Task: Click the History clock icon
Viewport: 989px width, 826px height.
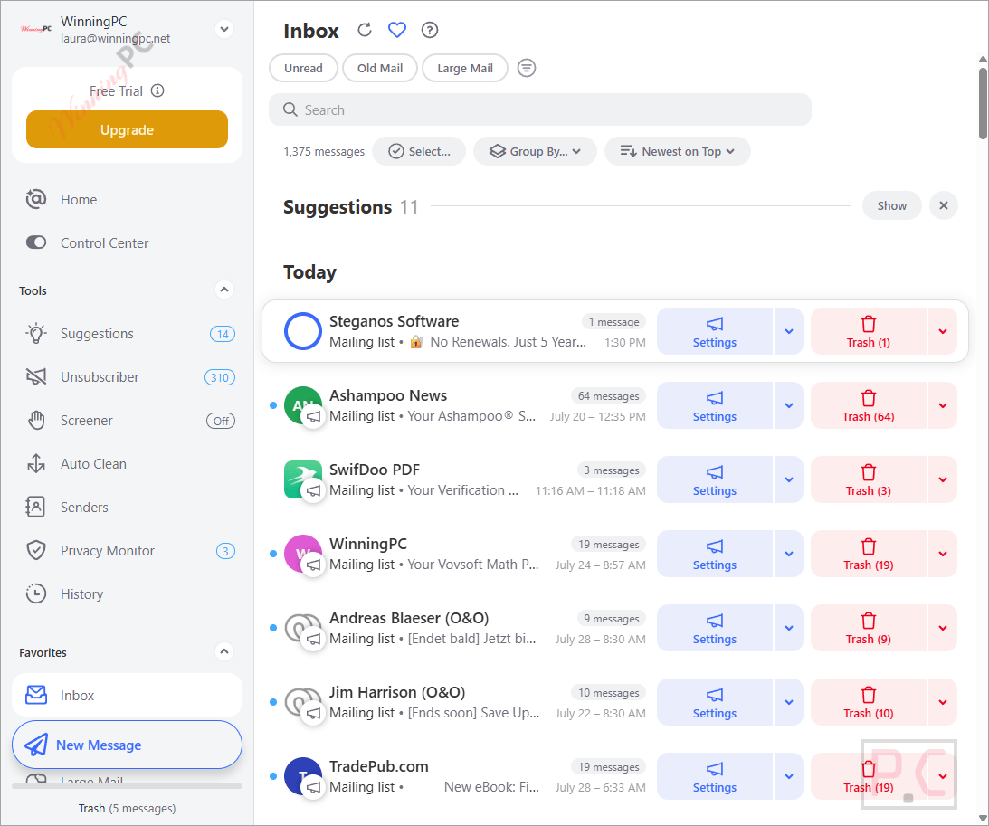Action: coord(36,594)
